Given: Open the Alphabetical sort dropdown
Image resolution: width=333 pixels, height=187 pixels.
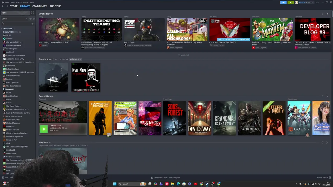Looking at the screenshot, I should click(x=75, y=59).
